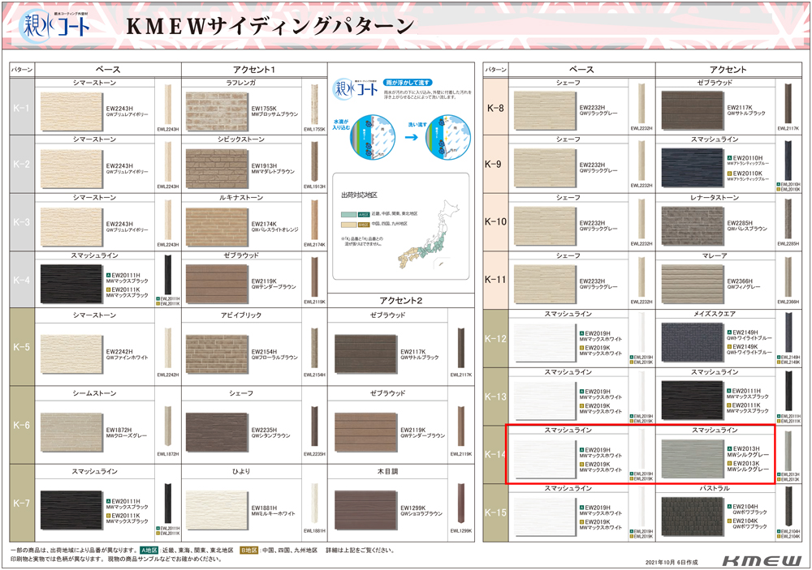This screenshot has width=812, height=570.
Task: Click the EWL1755K corner piece image
Action: (x=313, y=105)
